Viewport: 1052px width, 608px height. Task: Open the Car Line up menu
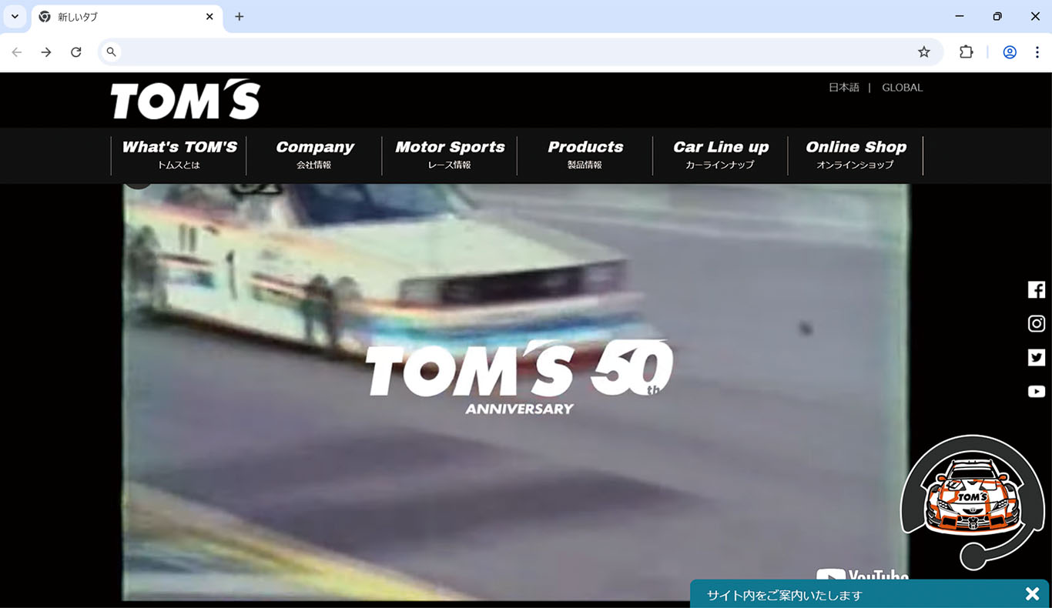(x=721, y=155)
